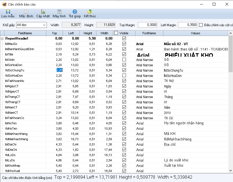Click the Values column header
The width and height of the screenshot is (233, 182).
[x=196, y=33]
